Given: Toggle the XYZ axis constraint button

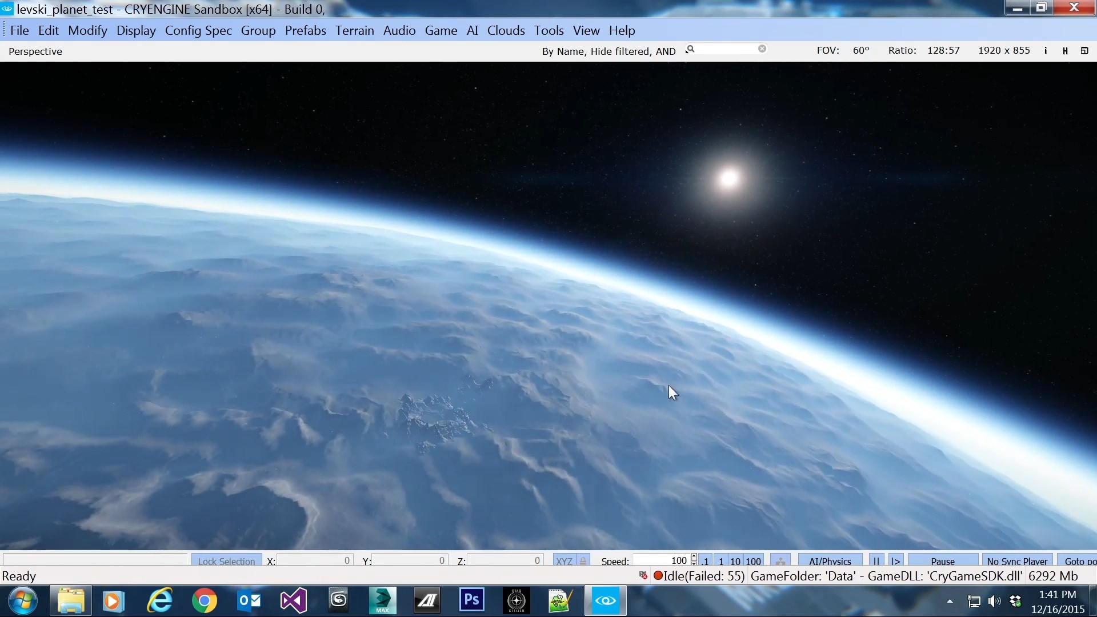Looking at the screenshot, I should 564,560.
